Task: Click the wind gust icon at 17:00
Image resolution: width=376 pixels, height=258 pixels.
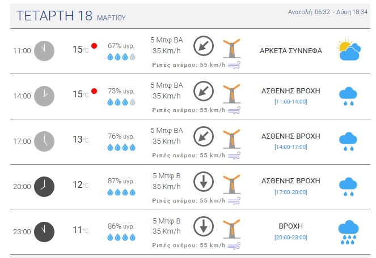Action: click(x=234, y=155)
